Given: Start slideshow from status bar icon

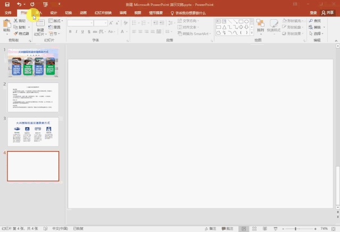Looking at the screenshot, I should click(x=276, y=229).
